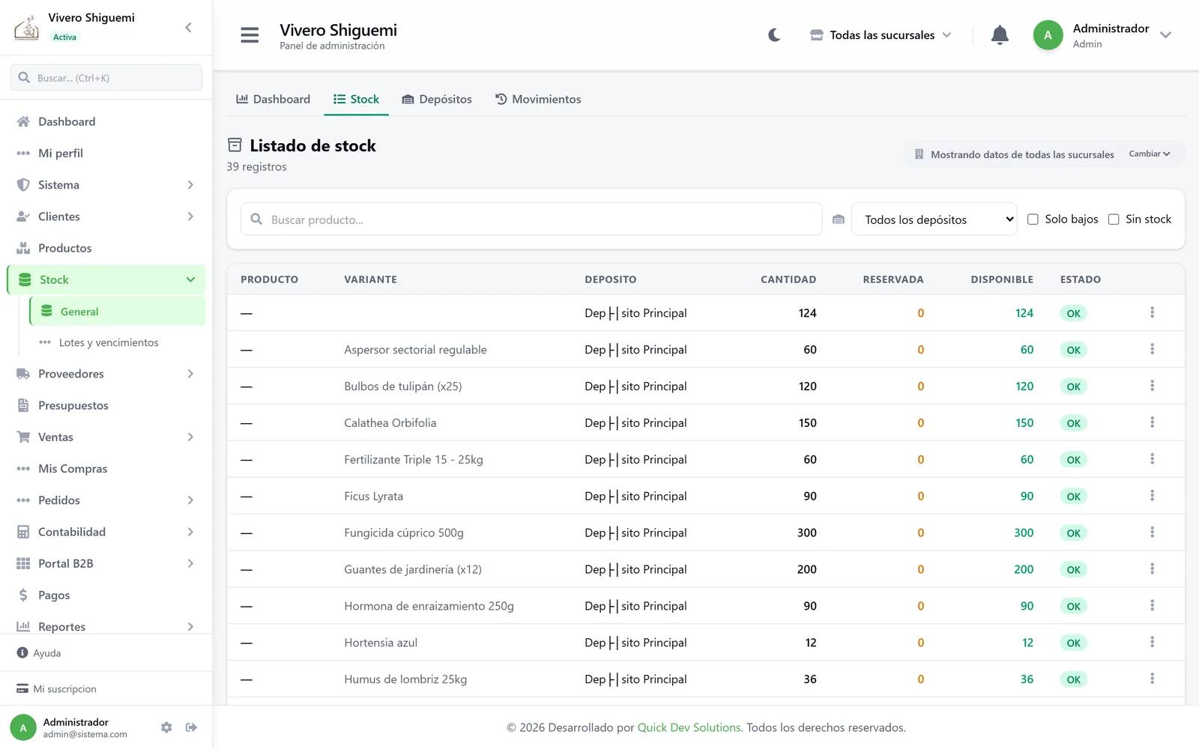Switch to Dashboard tab
This screenshot has width=1199, height=749.
pyautogui.click(x=273, y=99)
